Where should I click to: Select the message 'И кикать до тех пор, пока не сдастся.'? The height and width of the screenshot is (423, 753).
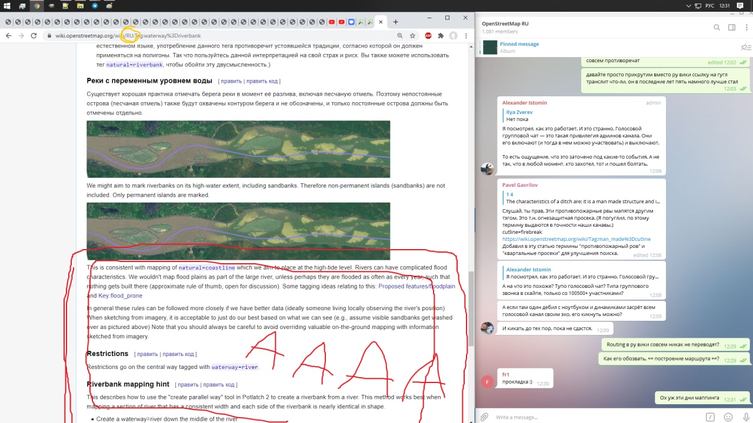(556, 328)
